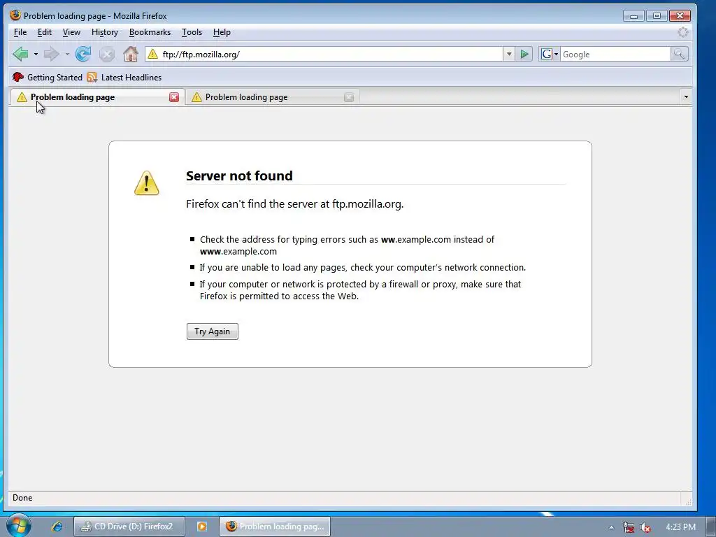Open Windows Media Player taskbar icon
The width and height of the screenshot is (716, 537).
tap(202, 527)
